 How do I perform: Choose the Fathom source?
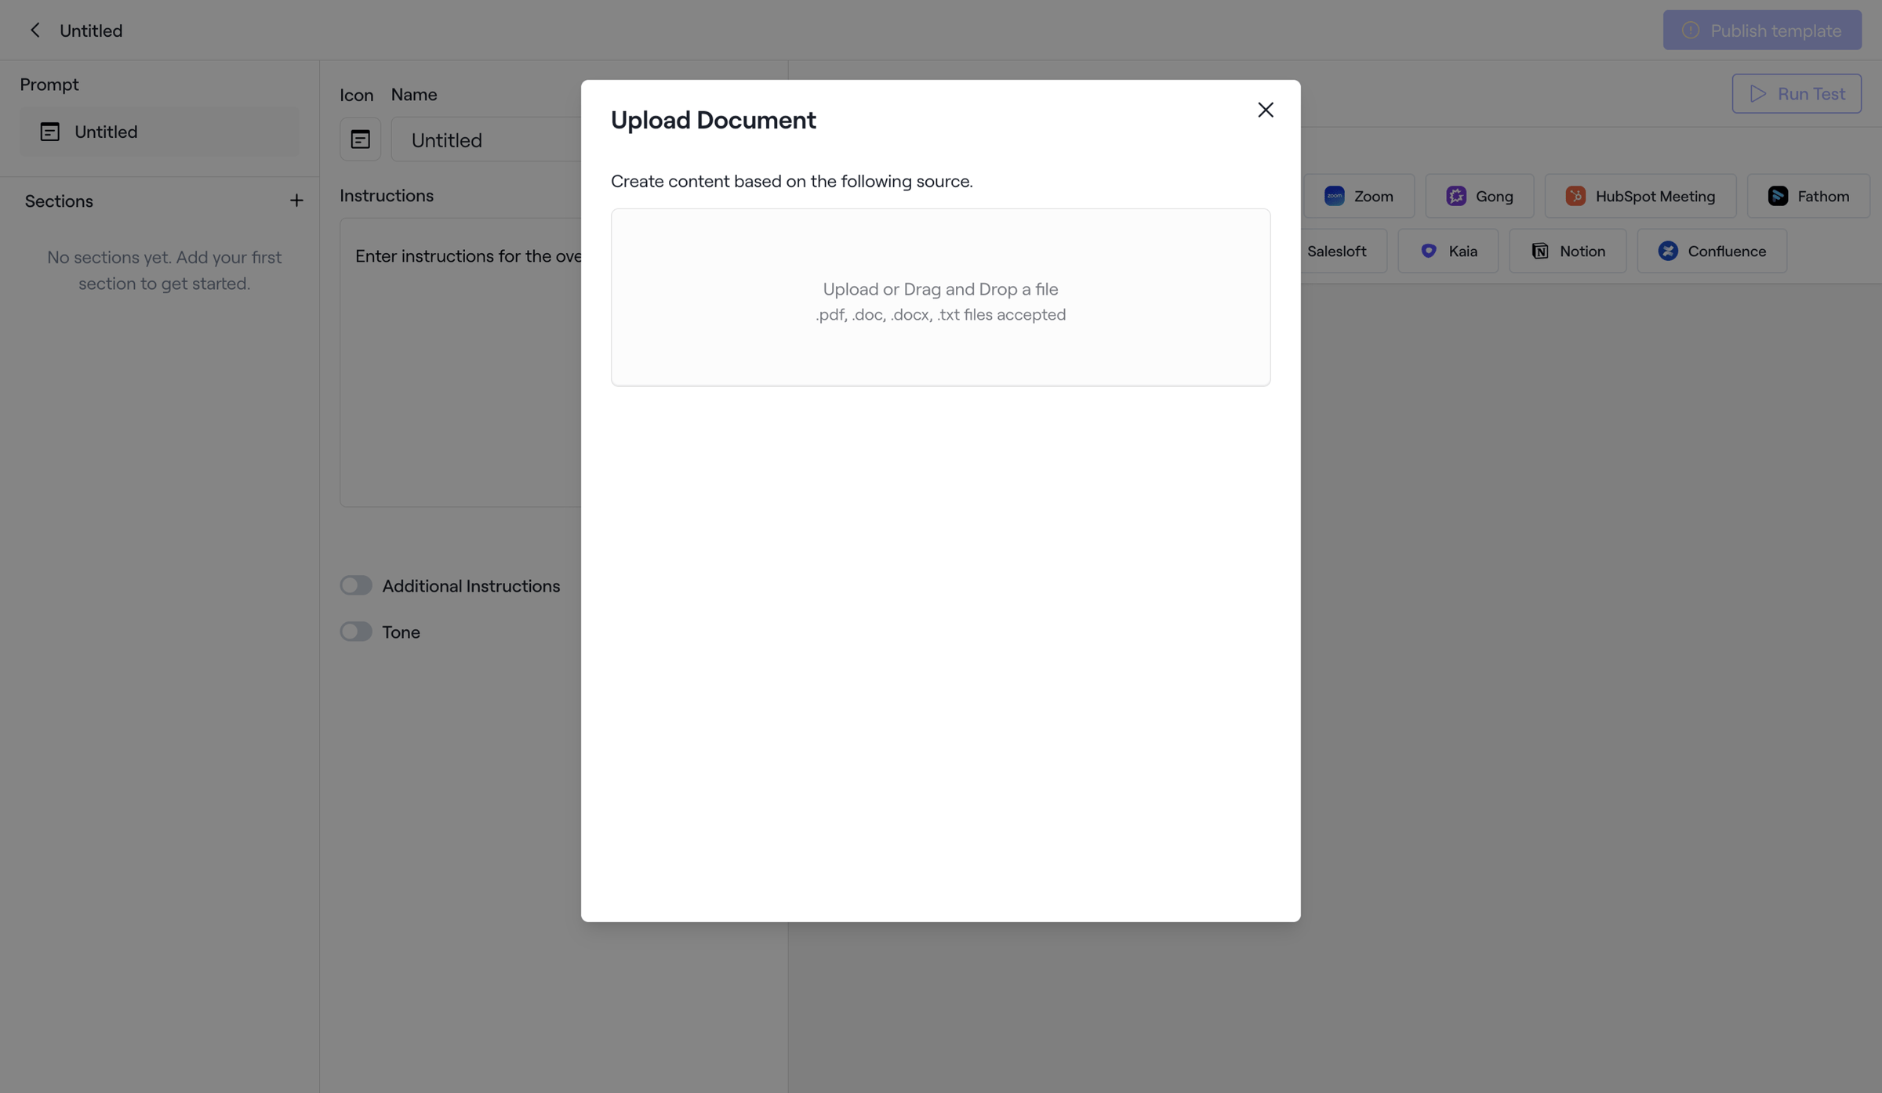pyautogui.click(x=1808, y=196)
